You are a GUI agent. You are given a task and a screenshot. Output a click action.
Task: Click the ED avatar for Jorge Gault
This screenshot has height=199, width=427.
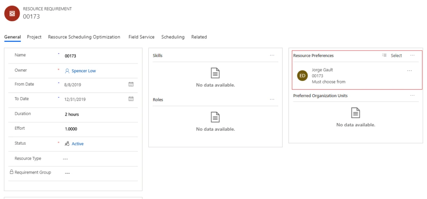[x=302, y=76]
